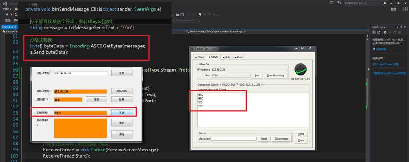
Task: Select the Form1.cs document tab
Action: [9, 27]
